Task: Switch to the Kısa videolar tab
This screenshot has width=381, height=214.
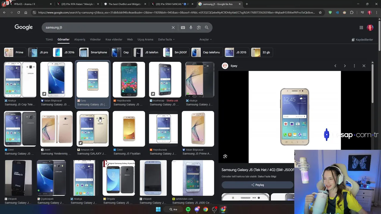Action: tap(114, 40)
